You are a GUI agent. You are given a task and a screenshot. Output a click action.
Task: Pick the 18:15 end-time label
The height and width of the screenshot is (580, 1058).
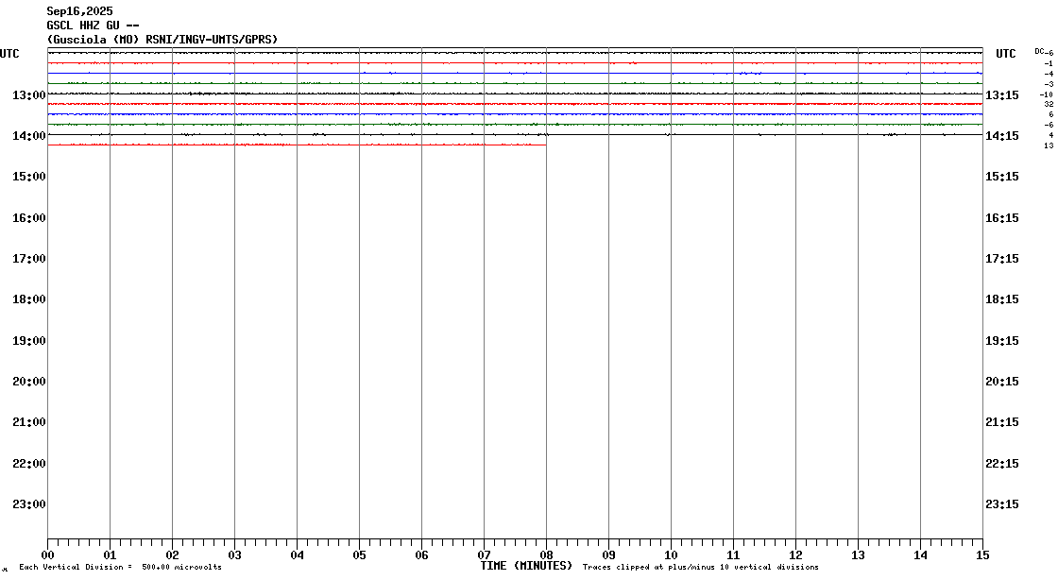(1002, 299)
